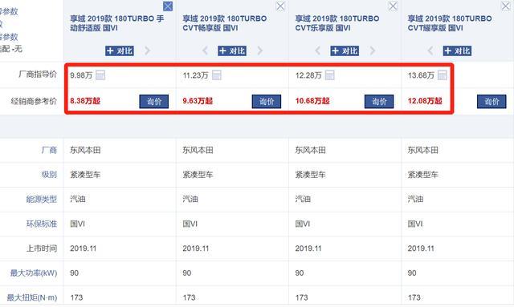Click 紧凑型车 in the CVT畅享版 column
The width and height of the screenshot is (514, 307).
tap(198, 175)
